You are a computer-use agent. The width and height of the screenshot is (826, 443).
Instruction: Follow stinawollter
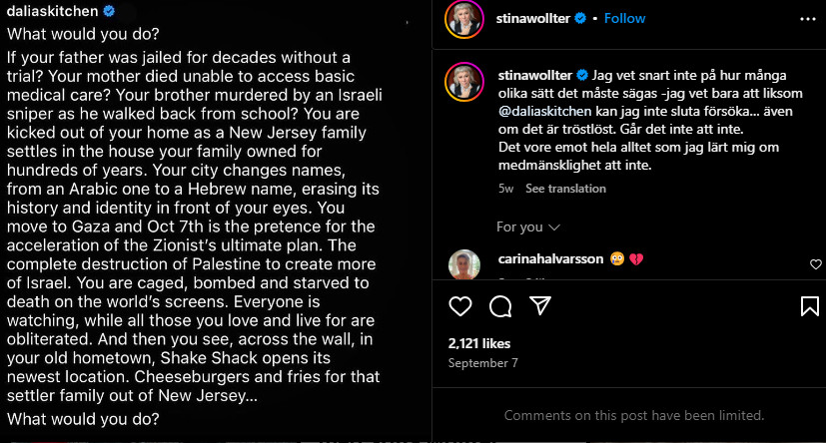coord(624,18)
